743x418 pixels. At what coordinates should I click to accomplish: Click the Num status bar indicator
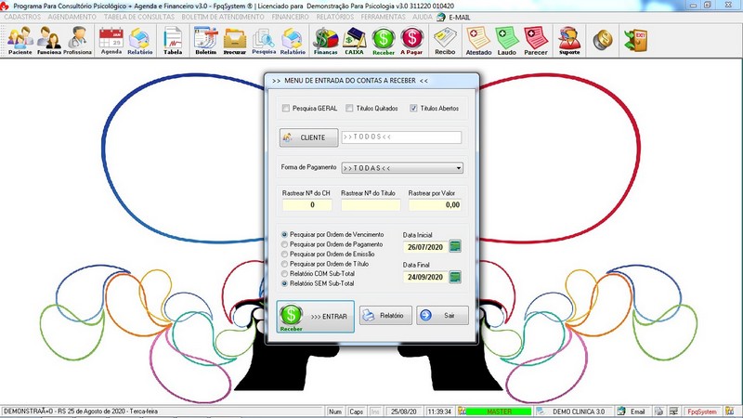335,411
